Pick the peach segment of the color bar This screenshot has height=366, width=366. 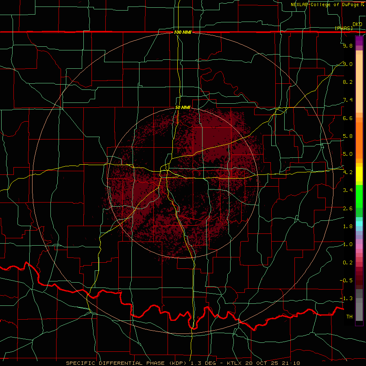[x=359, y=83]
